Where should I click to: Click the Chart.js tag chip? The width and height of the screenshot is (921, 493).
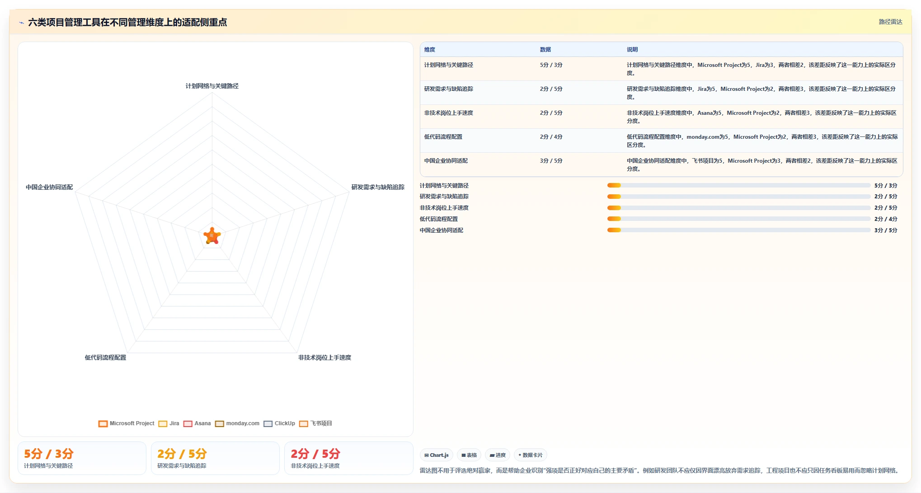coord(437,455)
